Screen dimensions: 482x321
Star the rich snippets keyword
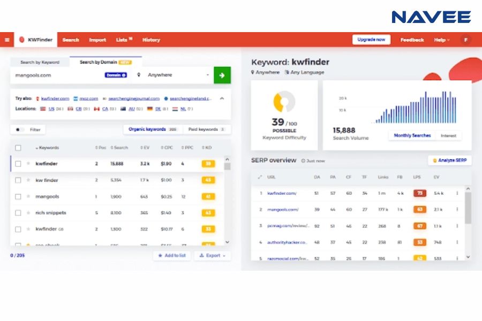[x=28, y=212]
